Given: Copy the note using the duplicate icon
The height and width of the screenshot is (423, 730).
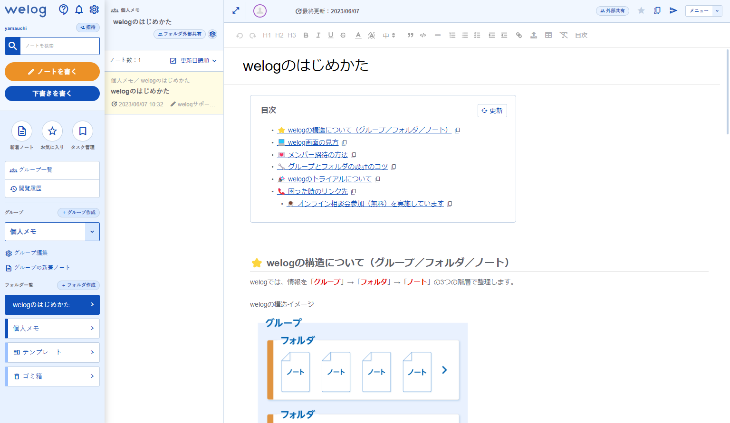Looking at the screenshot, I should (657, 10).
